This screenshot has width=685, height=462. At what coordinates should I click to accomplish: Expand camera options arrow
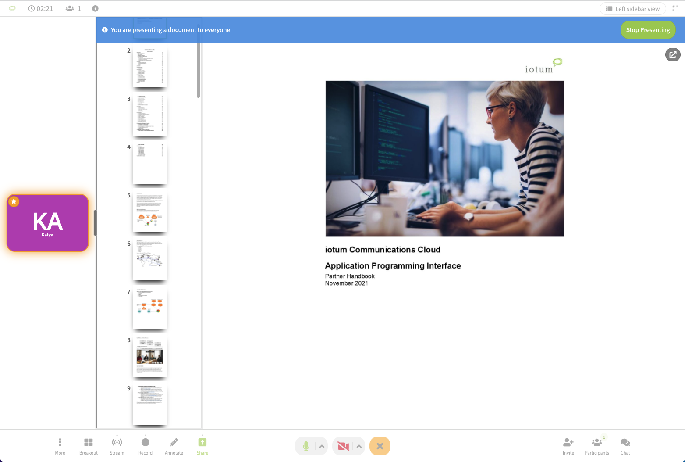click(359, 446)
